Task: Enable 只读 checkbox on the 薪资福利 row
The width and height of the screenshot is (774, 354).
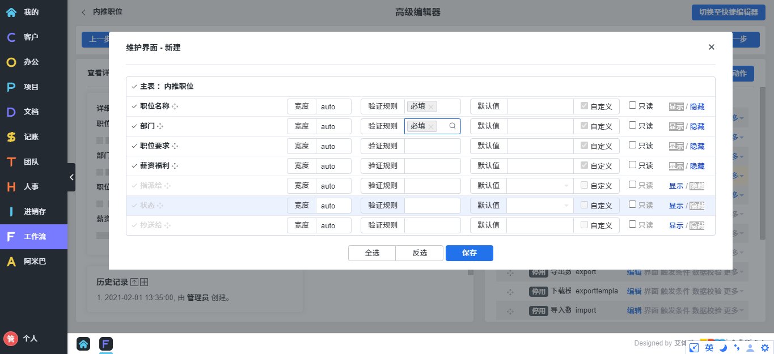Action: pos(633,165)
